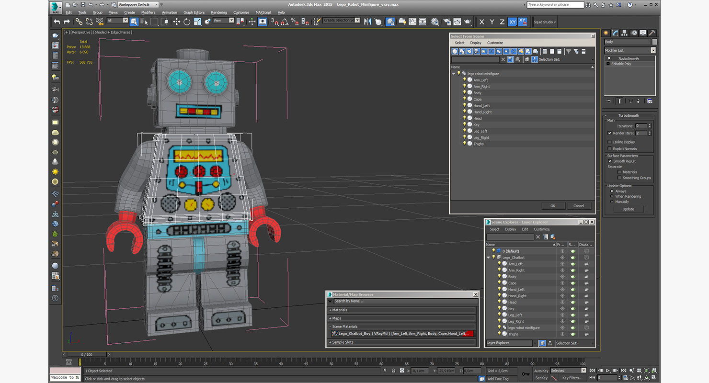The image size is (709, 383).
Task: Open the Motion command panel tab
Action: (x=635, y=33)
